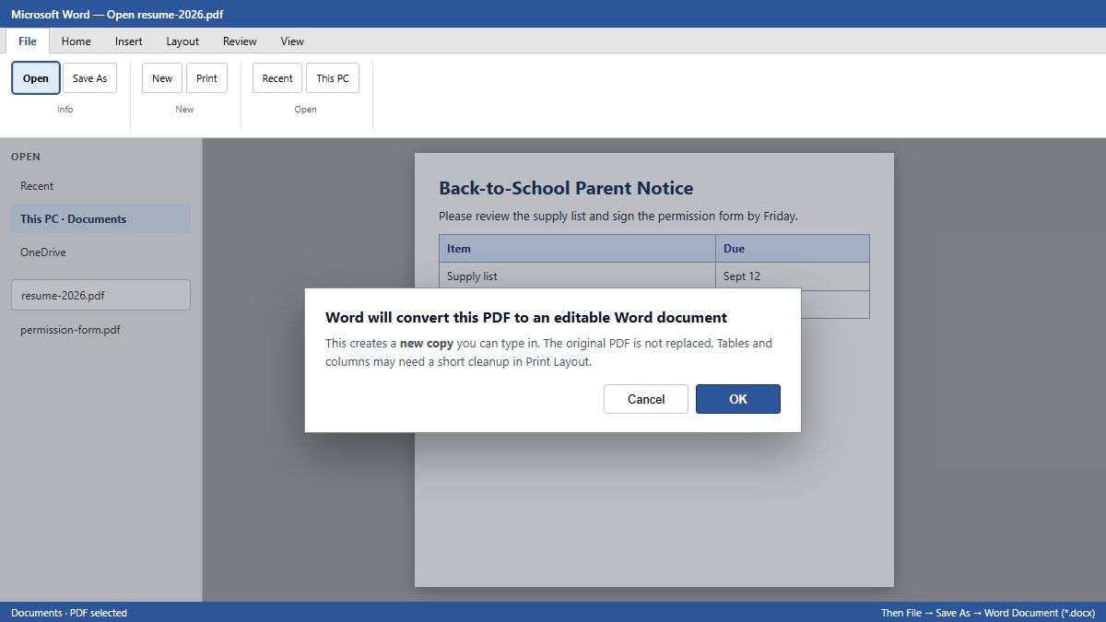Select This PC · Documents location
Screen dimensions: 1106x622
click(100, 219)
